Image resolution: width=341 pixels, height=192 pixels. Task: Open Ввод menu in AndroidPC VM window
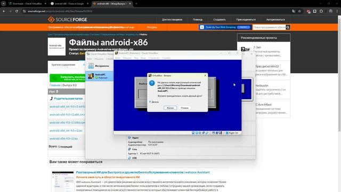pyautogui.click(x=143, y=58)
